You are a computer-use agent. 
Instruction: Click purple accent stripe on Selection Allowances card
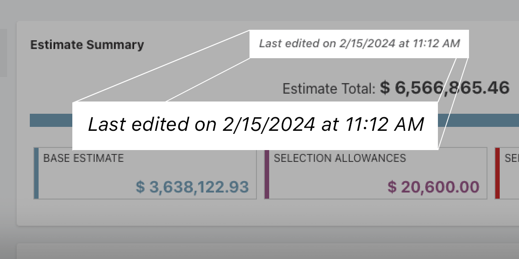(x=267, y=173)
